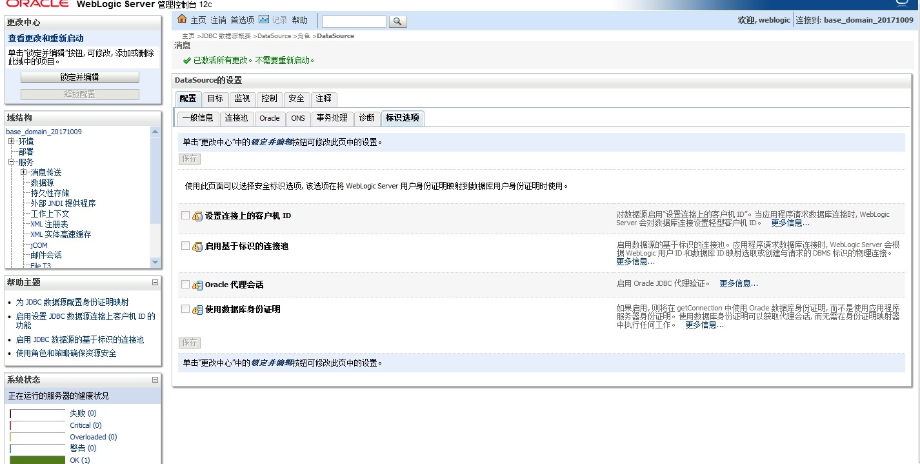920x464 pixels.
Task: Toggle the 使用数据库身份证明 checkbox
Action: pyautogui.click(x=186, y=309)
